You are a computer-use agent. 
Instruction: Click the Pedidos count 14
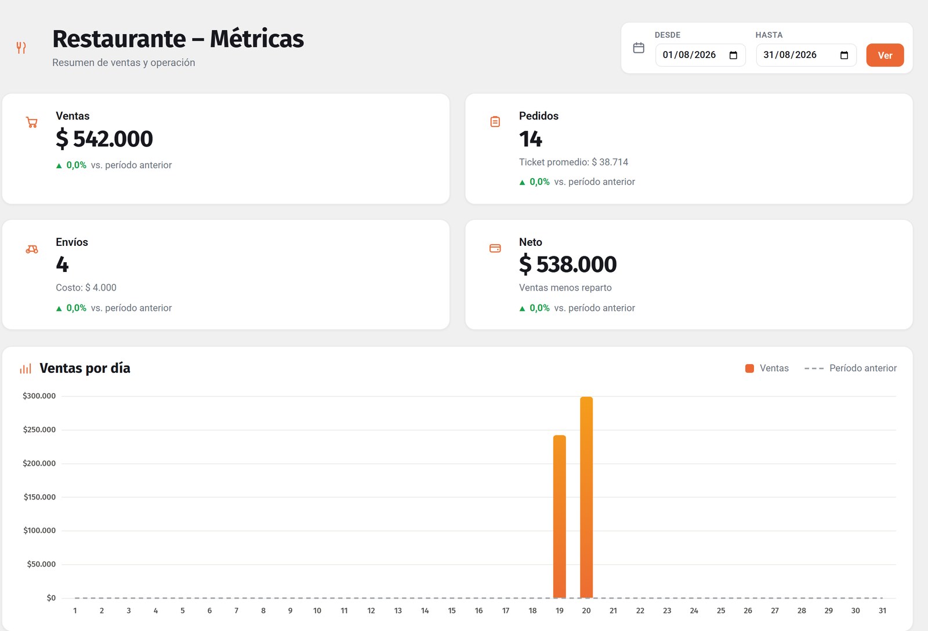[x=531, y=139]
